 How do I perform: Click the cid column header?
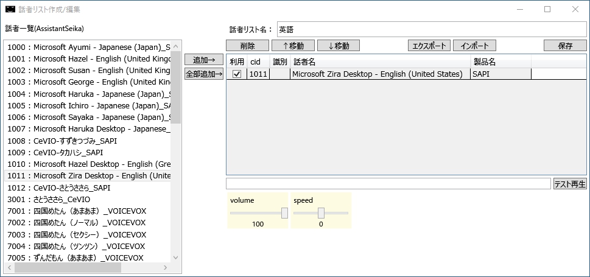(259, 61)
